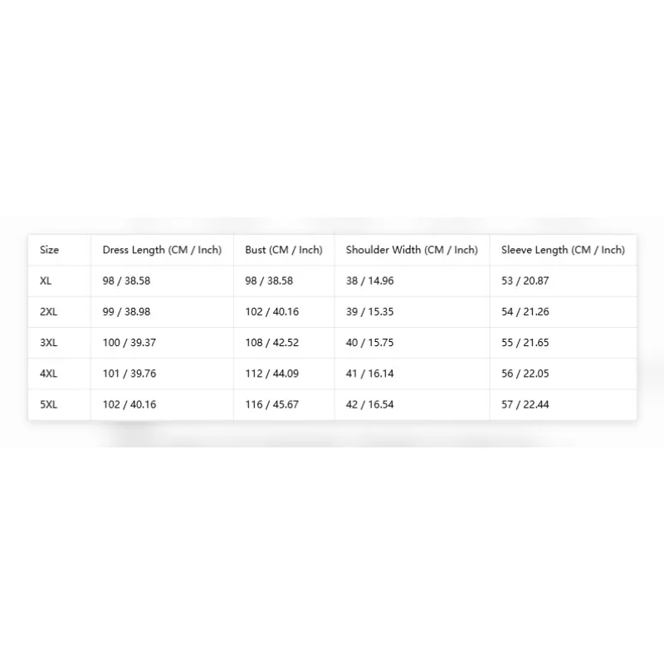Image resolution: width=664 pixels, height=664 pixels.
Task: Select the 102 / 40.16 bust cell
Action: coord(272,312)
